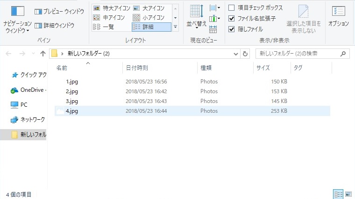Screen dimensions: 355x199
Task: Click Hide selected items (選択した項目を表示しない)
Action: [303, 20]
